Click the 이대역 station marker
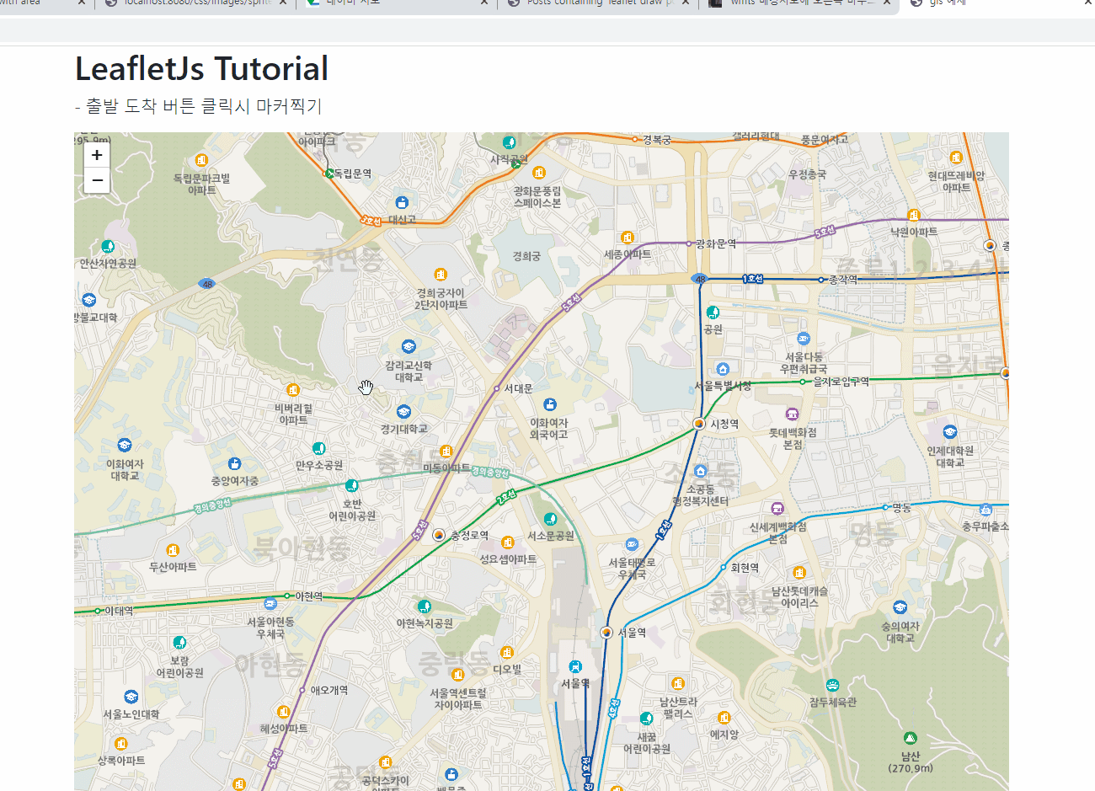1095x791 pixels. pyautogui.click(x=98, y=611)
